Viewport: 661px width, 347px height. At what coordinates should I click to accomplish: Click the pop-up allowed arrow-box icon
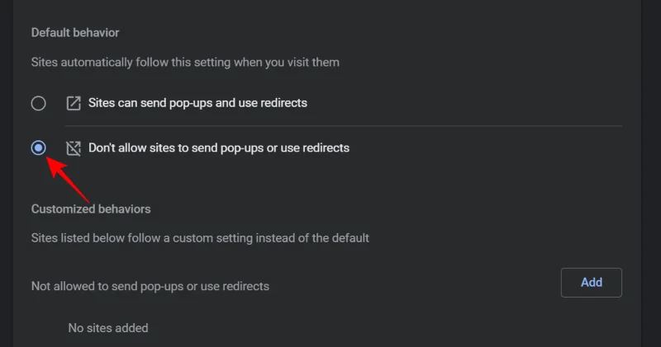74,104
